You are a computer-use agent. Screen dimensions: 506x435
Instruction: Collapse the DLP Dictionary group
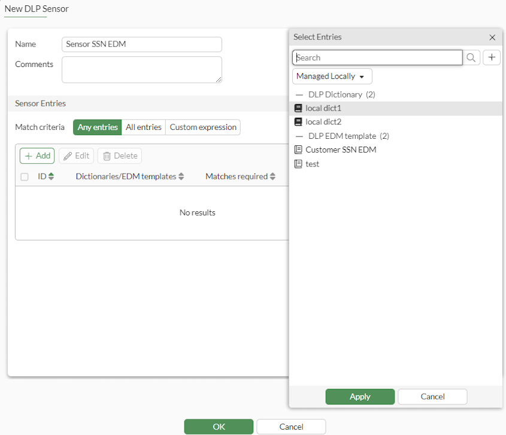coord(299,95)
